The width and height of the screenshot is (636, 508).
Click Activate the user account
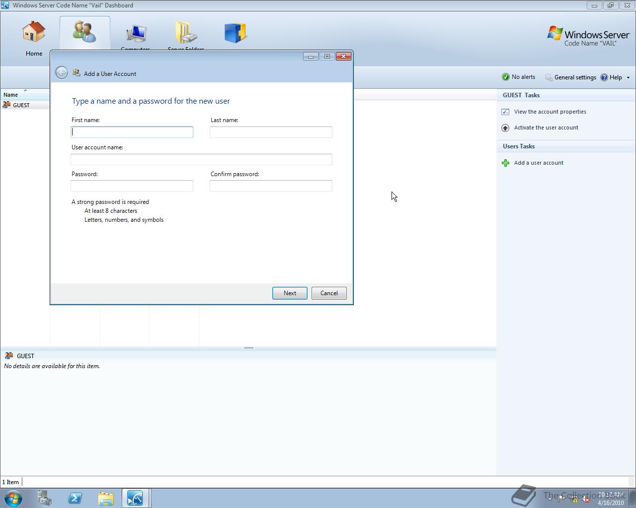(x=546, y=127)
